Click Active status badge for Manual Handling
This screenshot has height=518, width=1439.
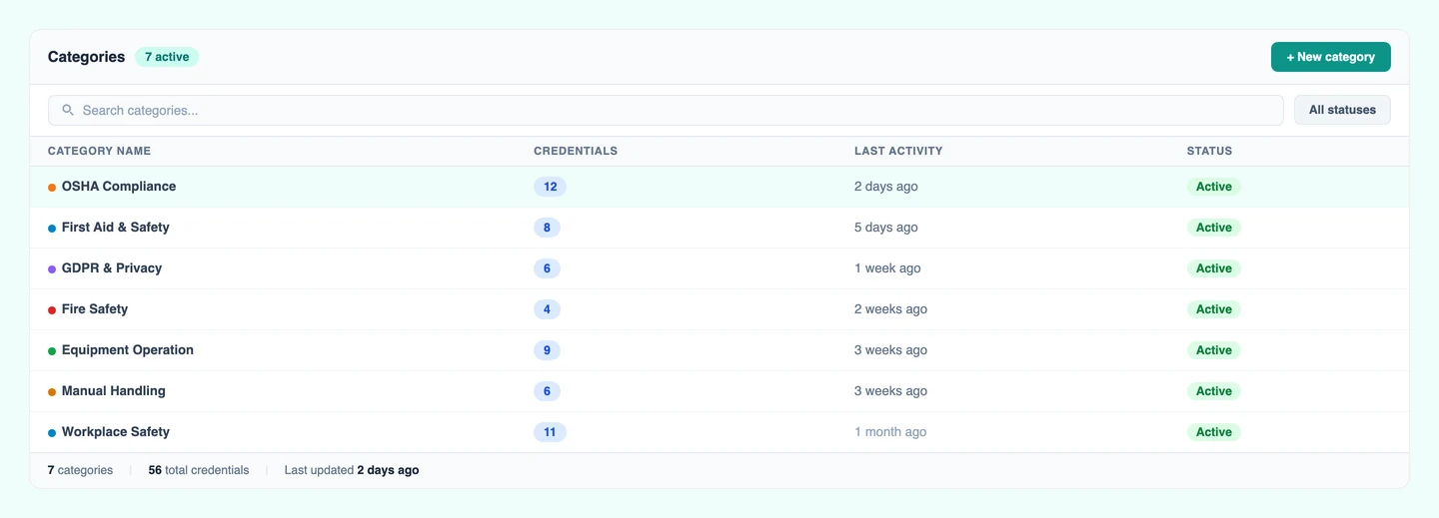[1214, 391]
